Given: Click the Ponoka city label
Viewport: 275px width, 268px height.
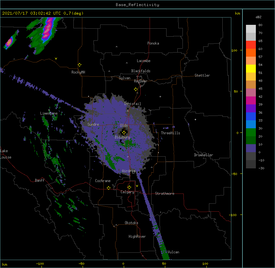Looking at the screenshot, I should pyautogui.click(x=153, y=43).
